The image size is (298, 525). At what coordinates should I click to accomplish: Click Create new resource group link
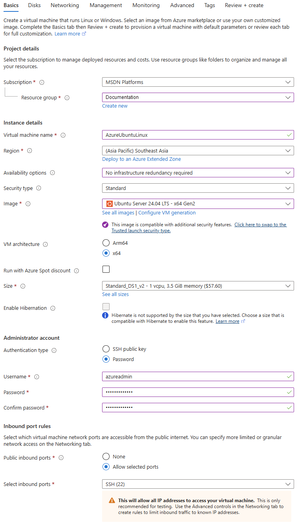click(x=115, y=106)
